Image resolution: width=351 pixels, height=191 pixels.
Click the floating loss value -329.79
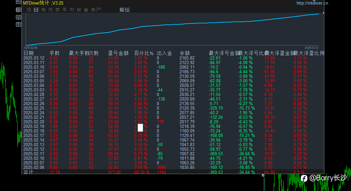tap(216, 108)
